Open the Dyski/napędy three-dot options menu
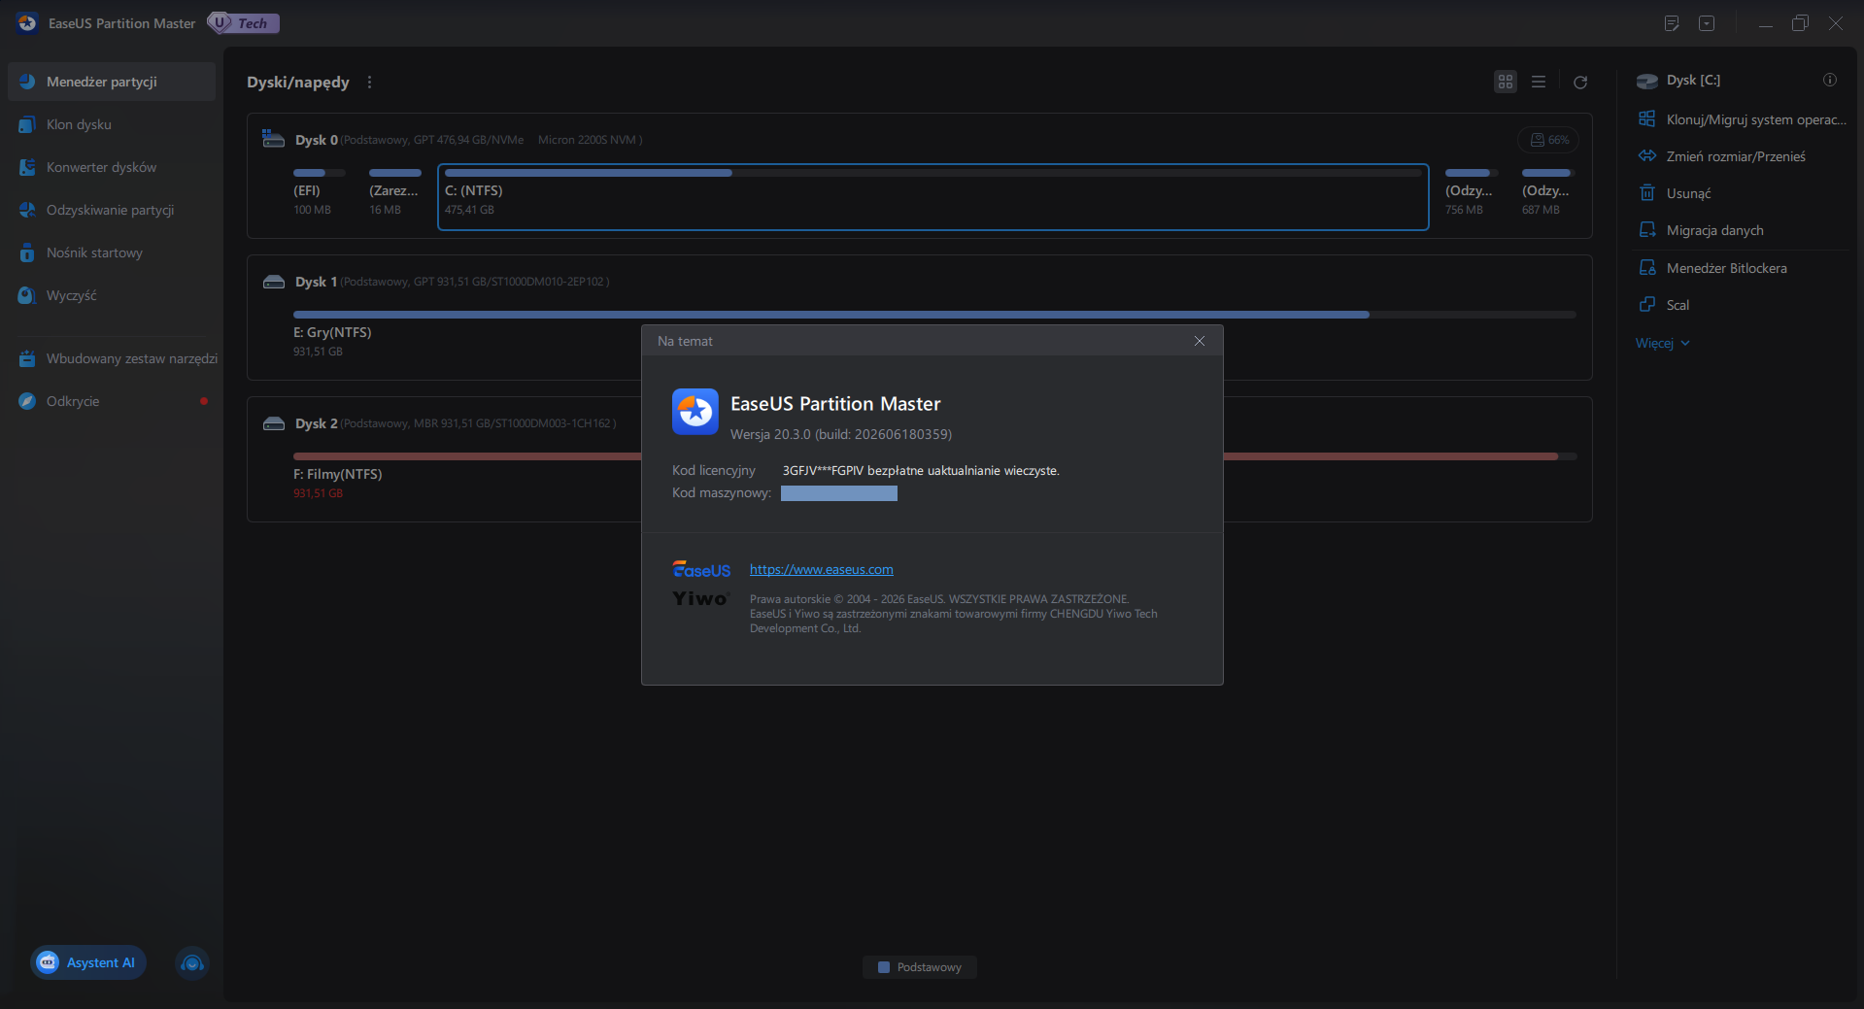 (369, 83)
